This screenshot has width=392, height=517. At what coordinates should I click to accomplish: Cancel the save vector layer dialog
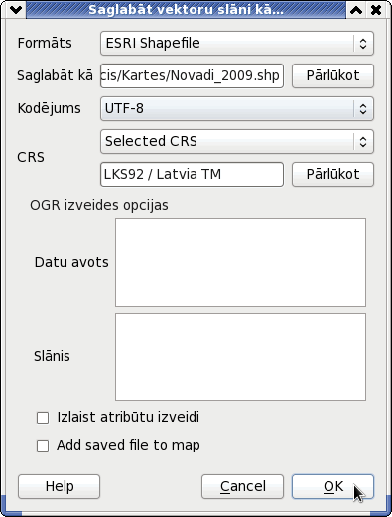tap(242, 487)
